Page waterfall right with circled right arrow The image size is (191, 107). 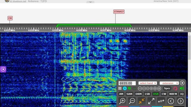(x=180, y=101)
